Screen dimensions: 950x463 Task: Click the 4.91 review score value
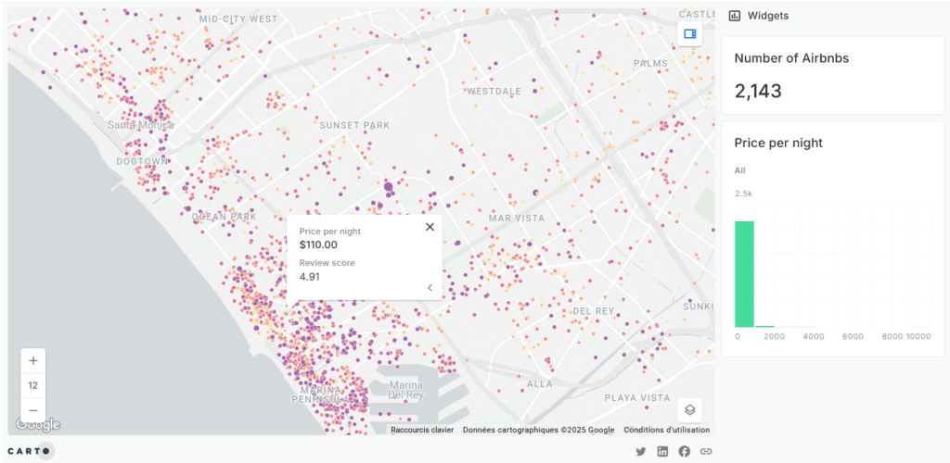(310, 277)
